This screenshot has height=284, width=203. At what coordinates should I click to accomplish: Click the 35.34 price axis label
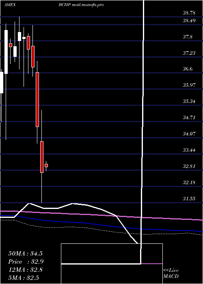pyautogui.click(x=189, y=101)
